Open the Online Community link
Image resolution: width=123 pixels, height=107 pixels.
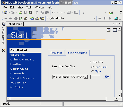tap(22, 60)
